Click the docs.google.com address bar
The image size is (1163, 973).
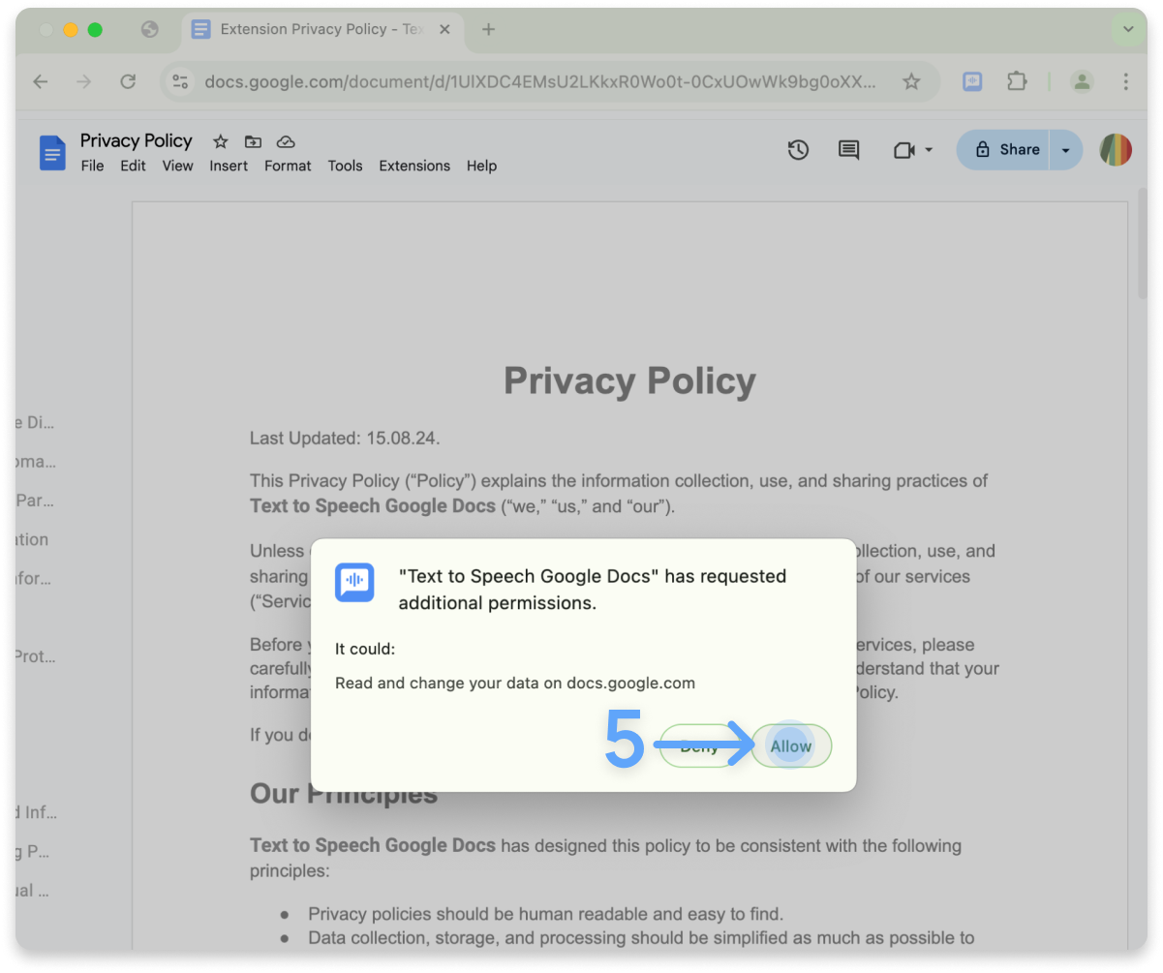tap(539, 81)
